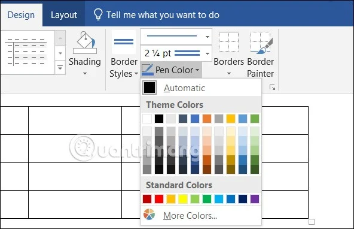Choose the Automatic pen color

click(201, 88)
